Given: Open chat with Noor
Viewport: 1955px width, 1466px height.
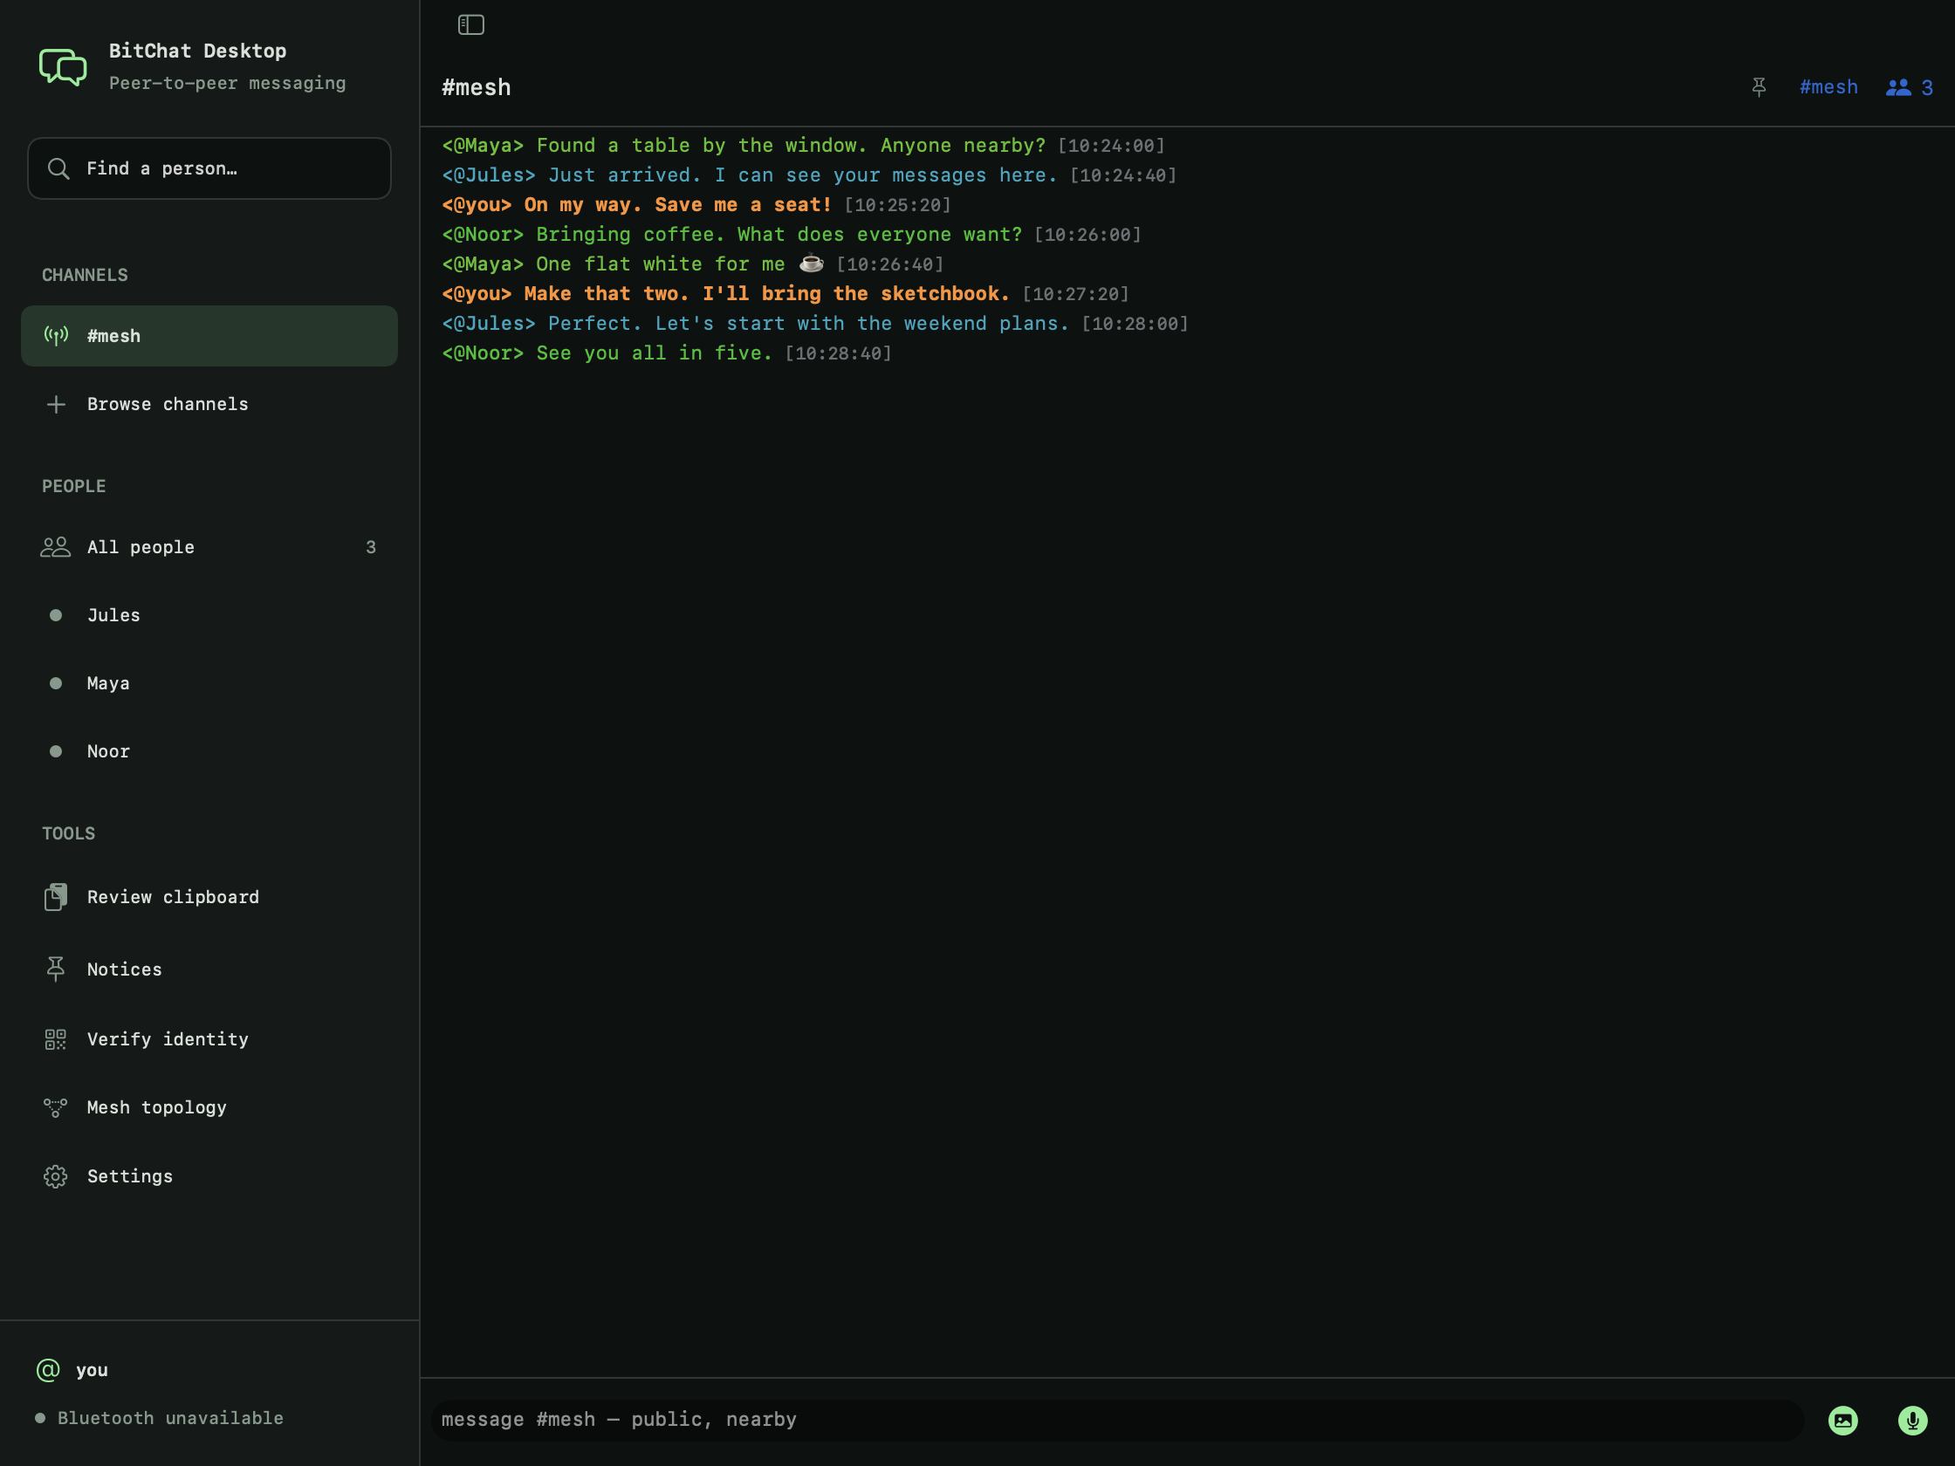Looking at the screenshot, I should 209,751.
